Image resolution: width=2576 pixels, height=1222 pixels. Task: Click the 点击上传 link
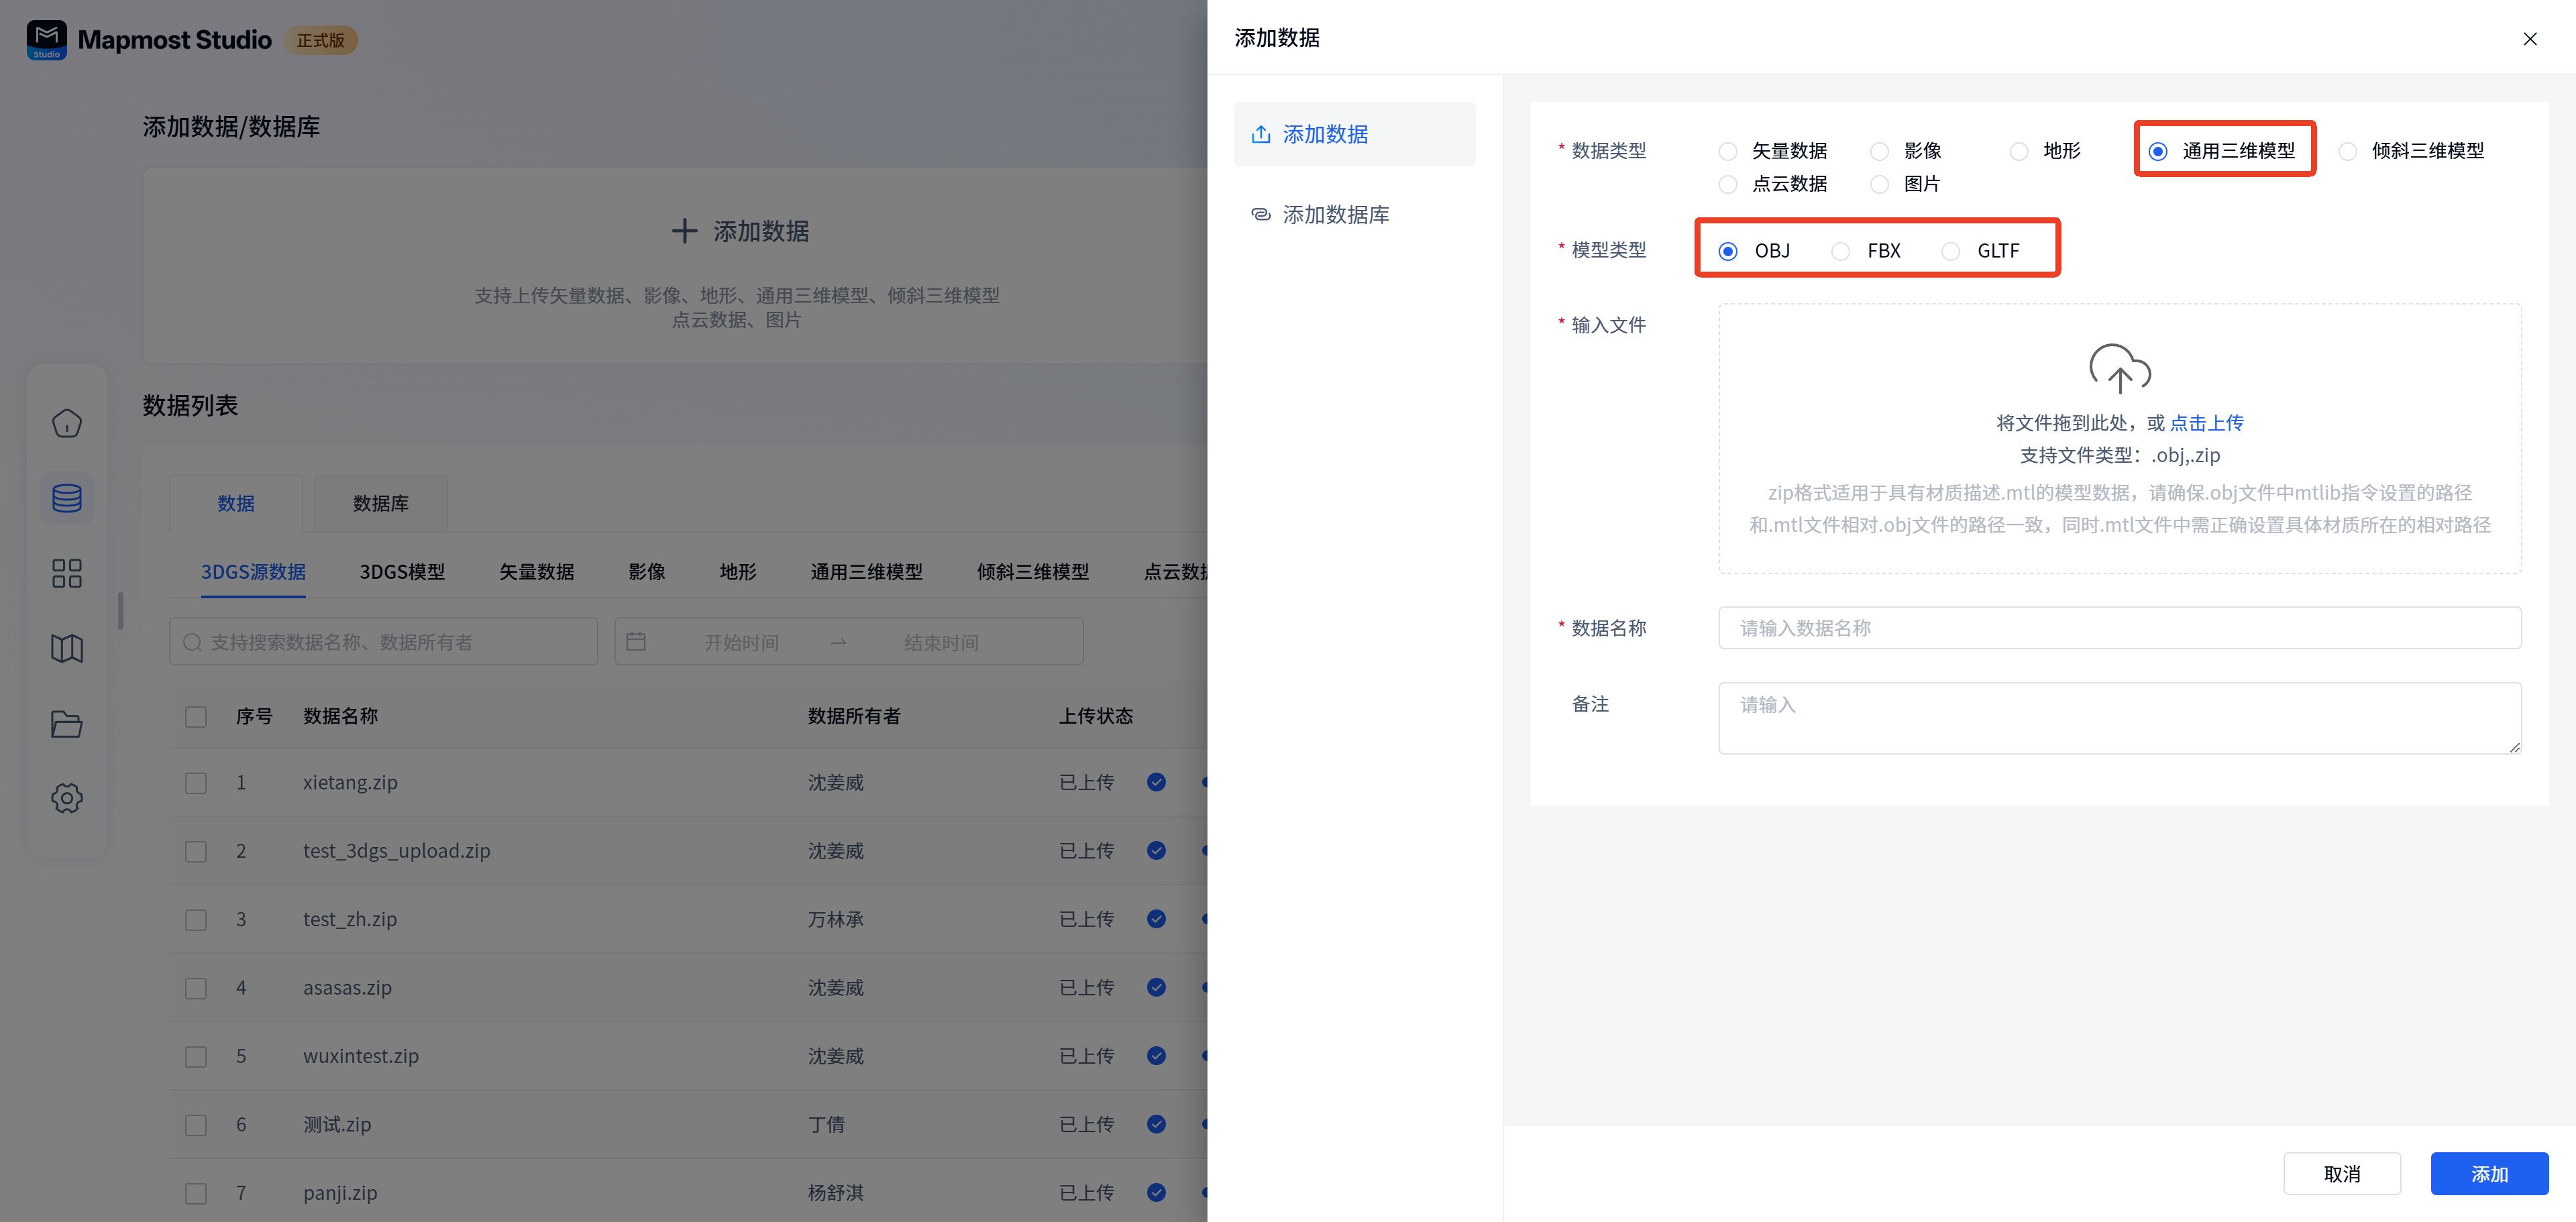[2206, 423]
